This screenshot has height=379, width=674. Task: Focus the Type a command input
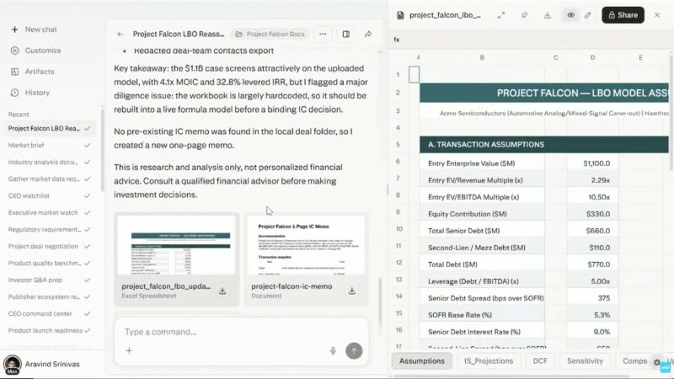[241, 332]
